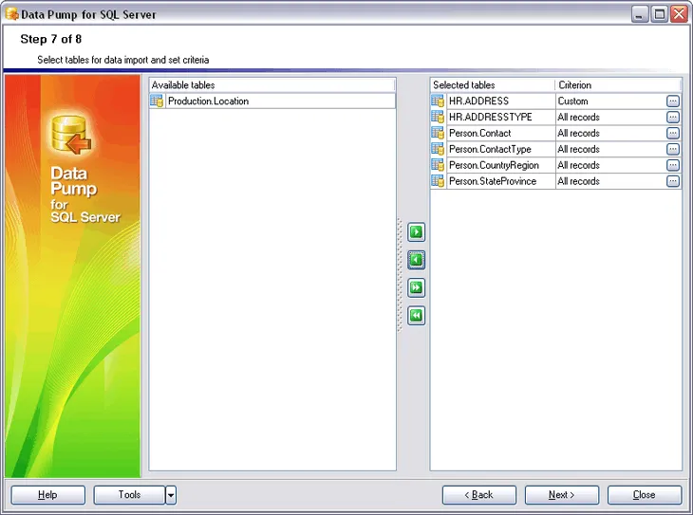Screen dimensions: 693x515
Task: Click the move selected table right arrow
Action: pos(416,232)
